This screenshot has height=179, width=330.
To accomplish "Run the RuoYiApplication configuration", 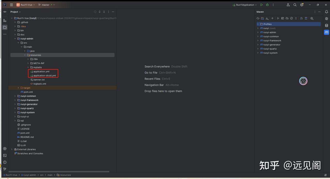I will 261,5.
